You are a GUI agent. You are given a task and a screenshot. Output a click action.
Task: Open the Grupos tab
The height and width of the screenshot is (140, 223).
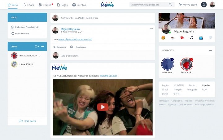[x=46, y=5]
